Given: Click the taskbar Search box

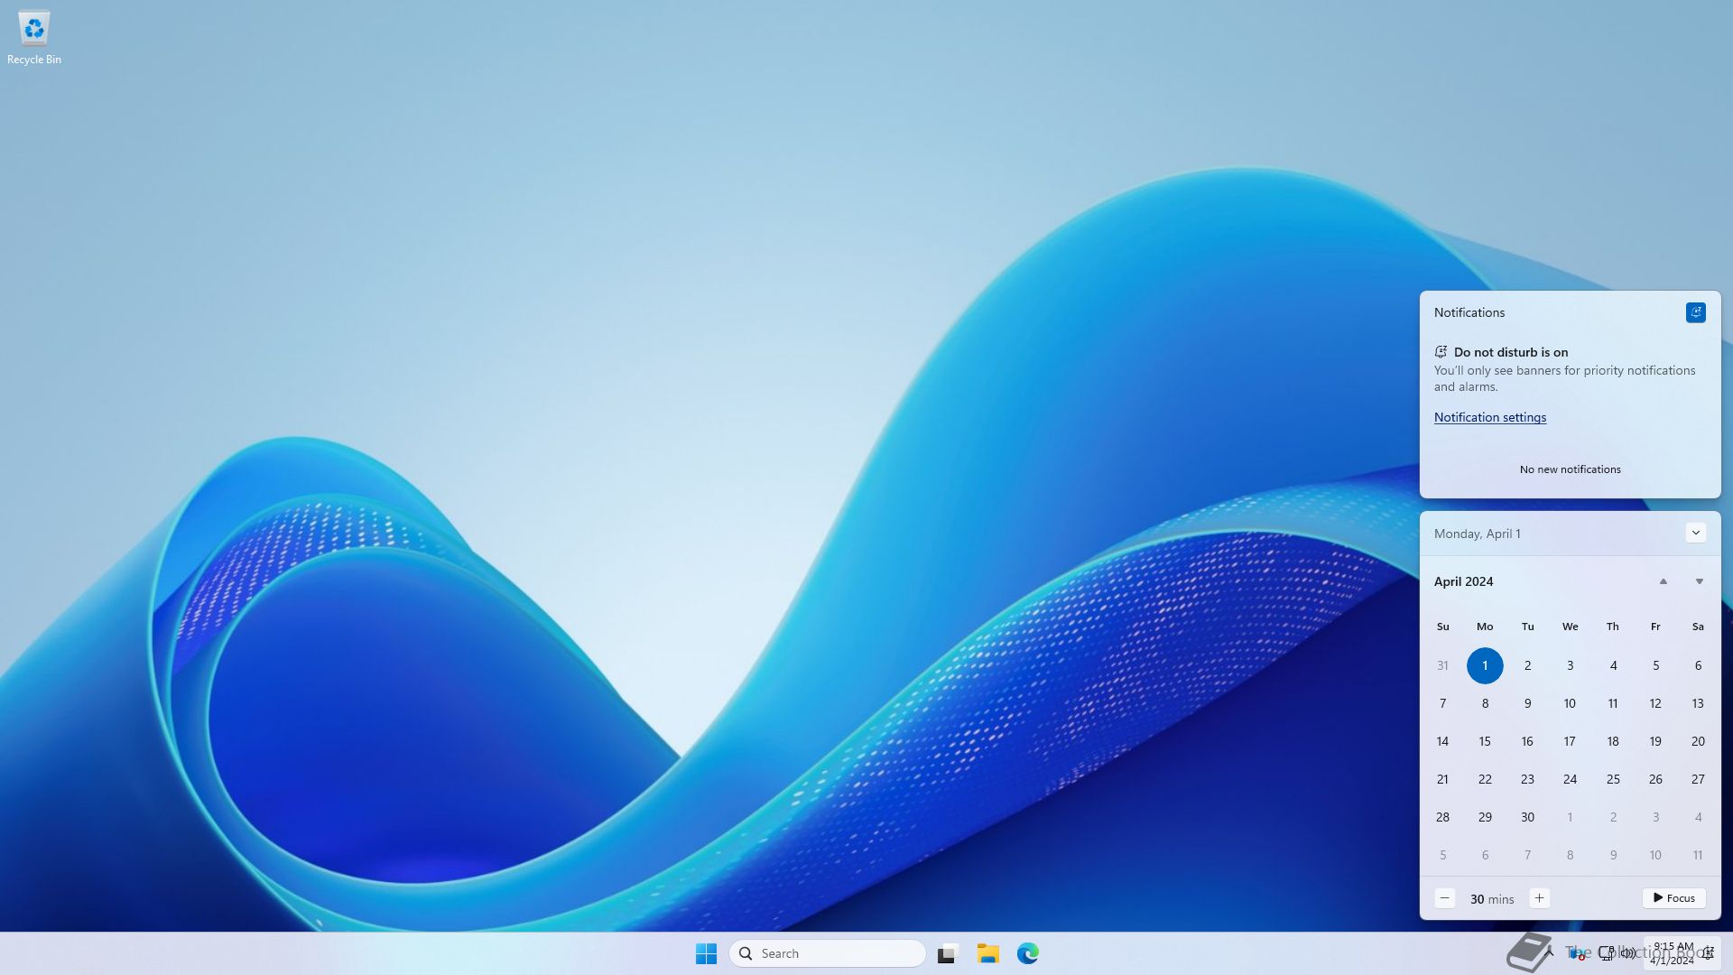Looking at the screenshot, I should pyautogui.click(x=827, y=953).
